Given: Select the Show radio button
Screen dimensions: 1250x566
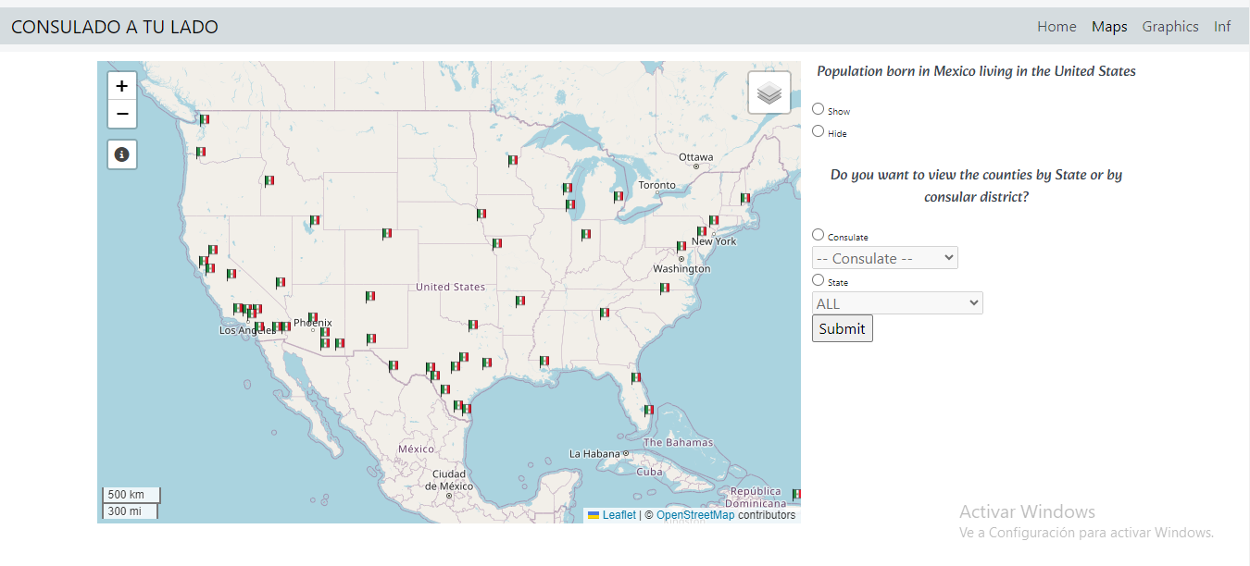Looking at the screenshot, I should pos(819,109).
